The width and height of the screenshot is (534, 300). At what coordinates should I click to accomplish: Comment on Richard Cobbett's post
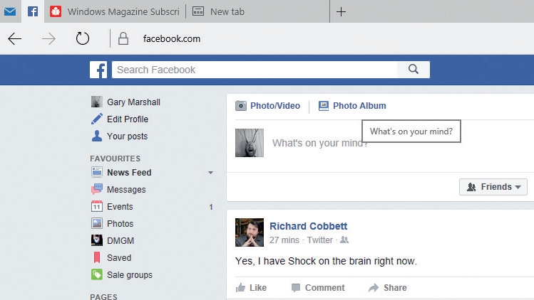point(318,288)
